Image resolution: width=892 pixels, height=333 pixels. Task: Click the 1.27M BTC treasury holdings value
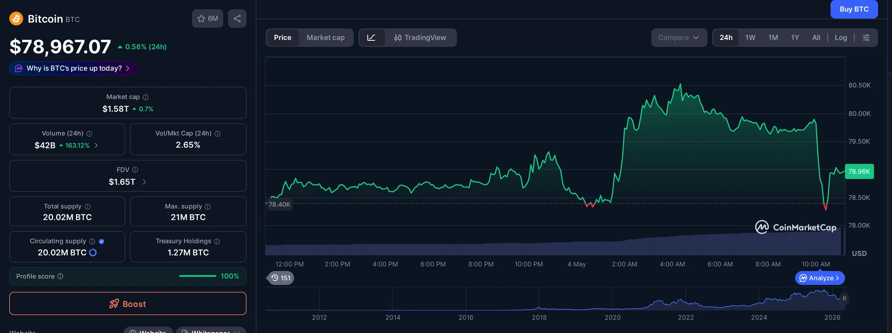point(188,252)
